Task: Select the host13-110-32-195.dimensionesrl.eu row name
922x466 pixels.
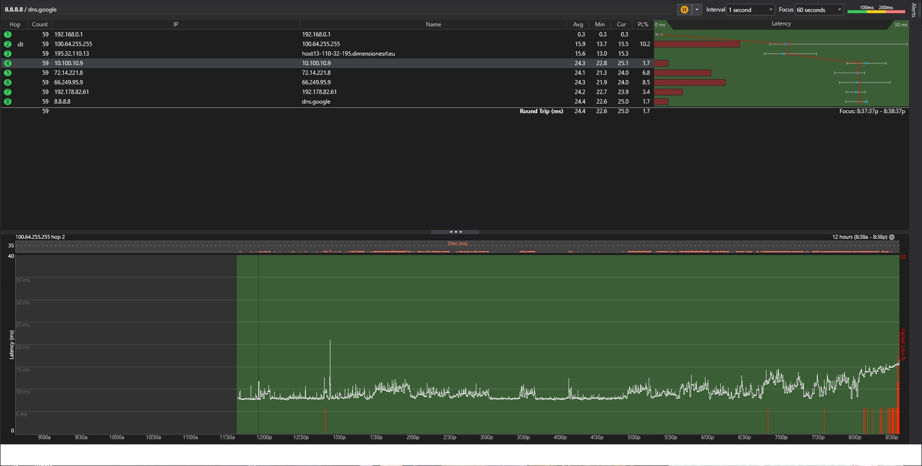Action: coord(348,54)
